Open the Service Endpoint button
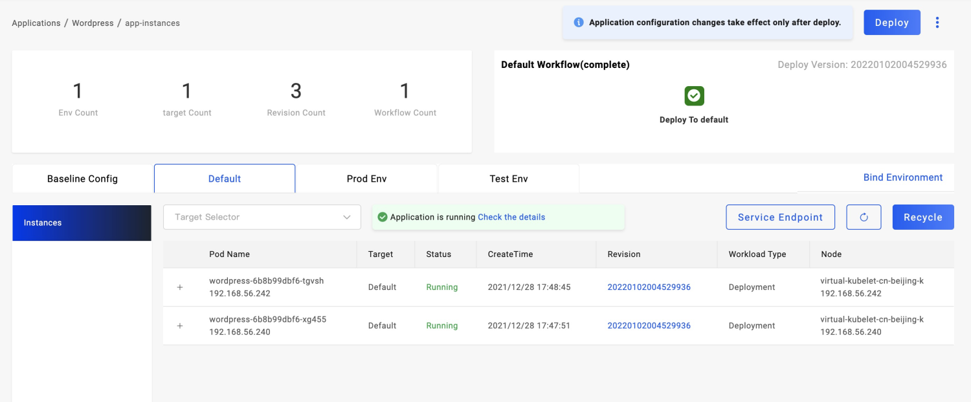The height and width of the screenshot is (402, 971). (780, 218)
